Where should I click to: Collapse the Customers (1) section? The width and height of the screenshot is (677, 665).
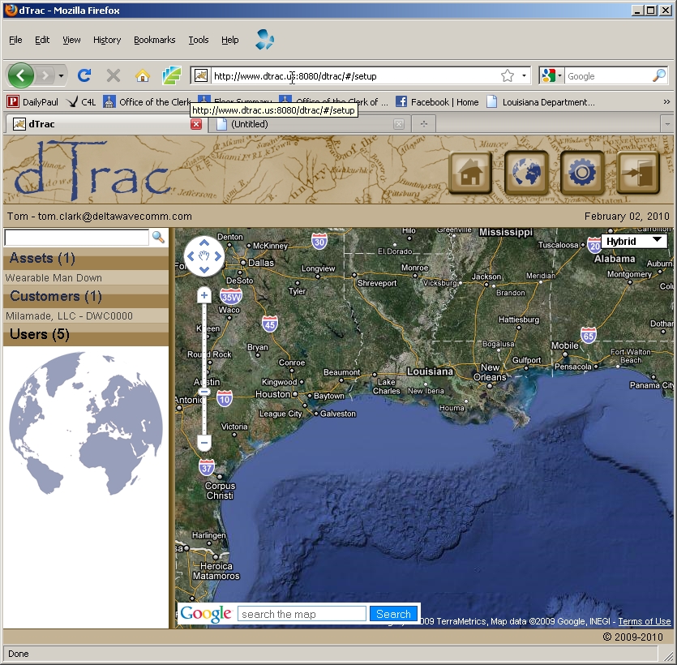pos(55,297)
